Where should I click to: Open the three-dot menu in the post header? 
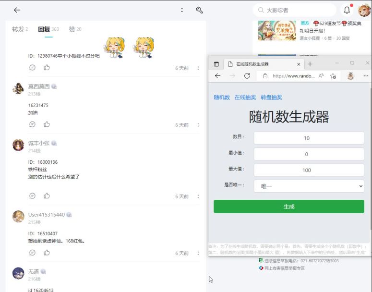coord(182,10)
